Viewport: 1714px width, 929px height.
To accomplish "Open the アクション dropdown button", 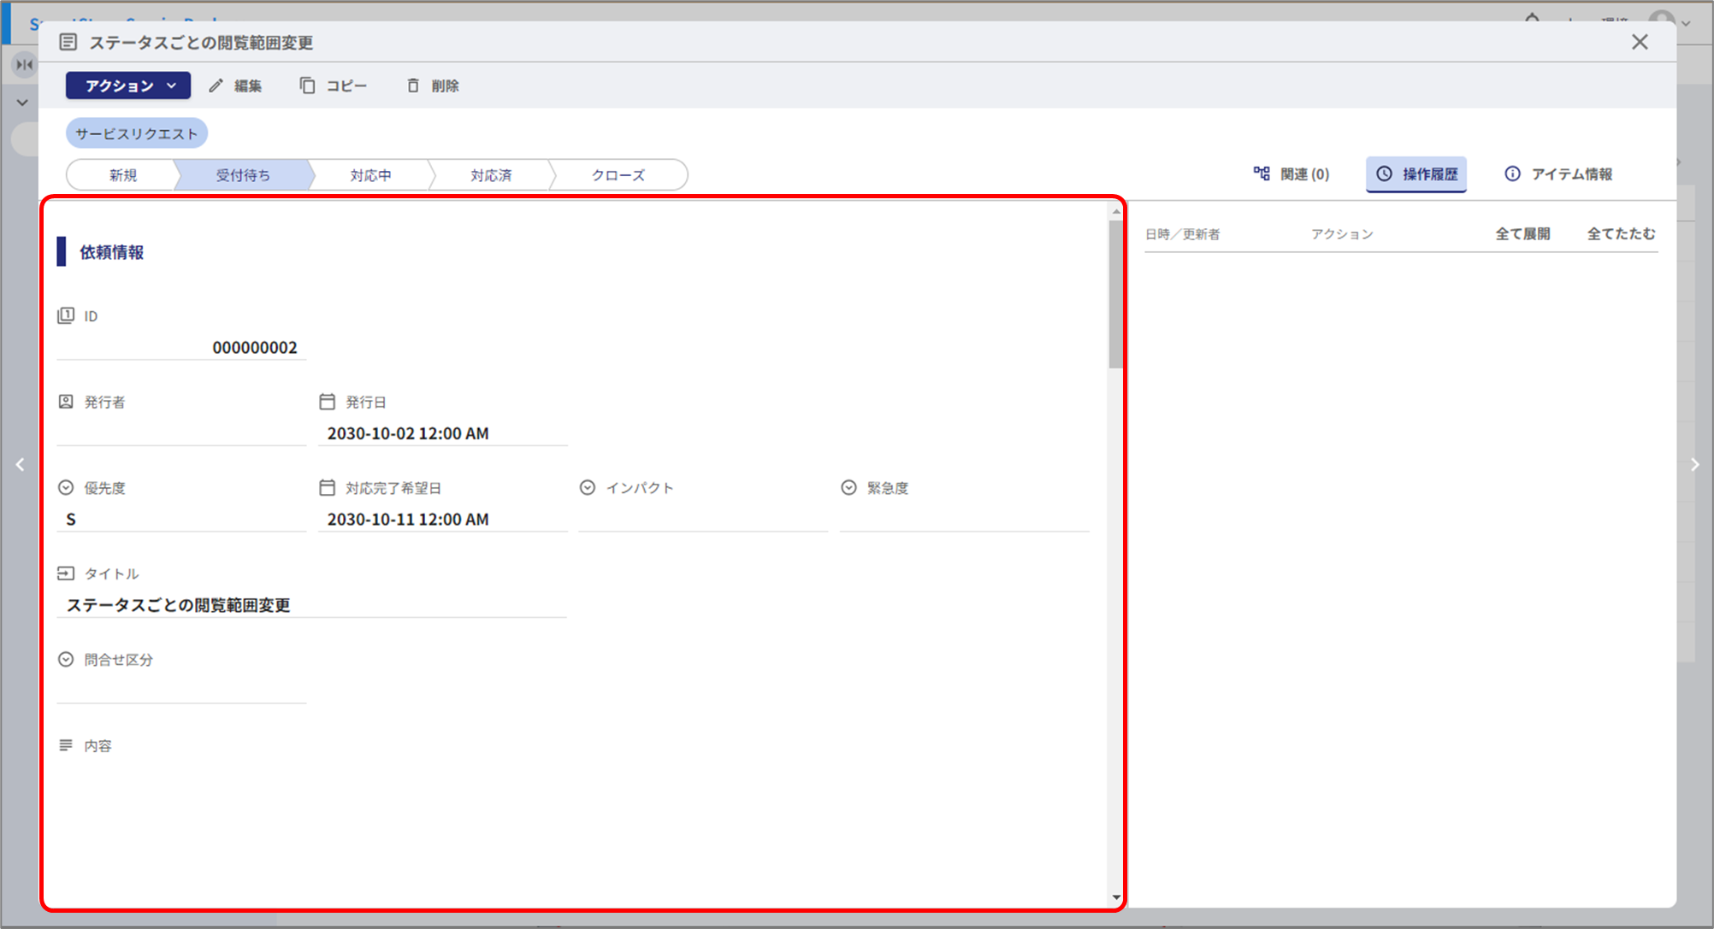I will [128, 85].
